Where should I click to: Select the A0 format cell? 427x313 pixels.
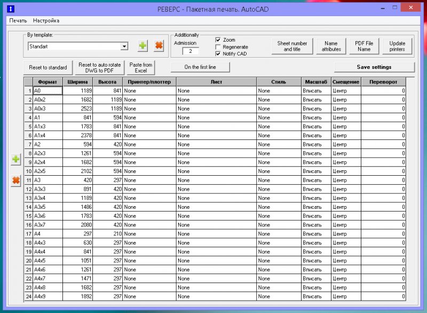(48, 91)
